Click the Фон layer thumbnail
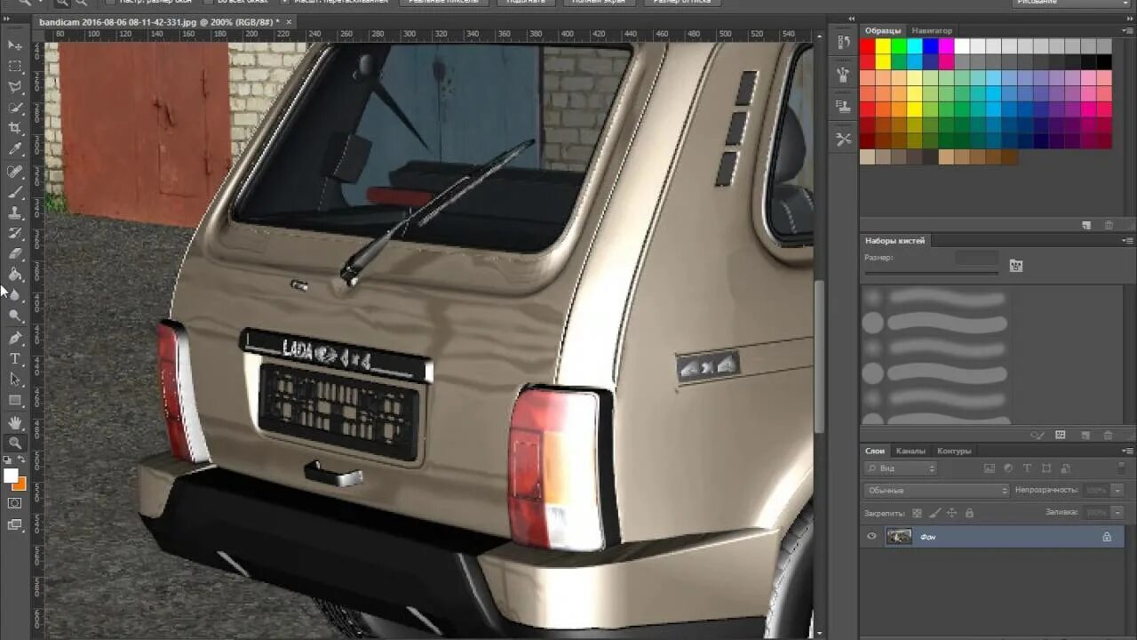This screenshot has width=1137, height=640. click(x=899, y=536)
